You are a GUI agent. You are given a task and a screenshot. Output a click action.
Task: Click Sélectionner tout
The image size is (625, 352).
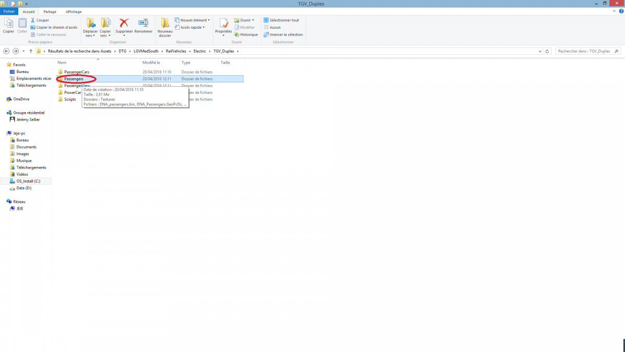pyautogui.click(x=281, y=20)
